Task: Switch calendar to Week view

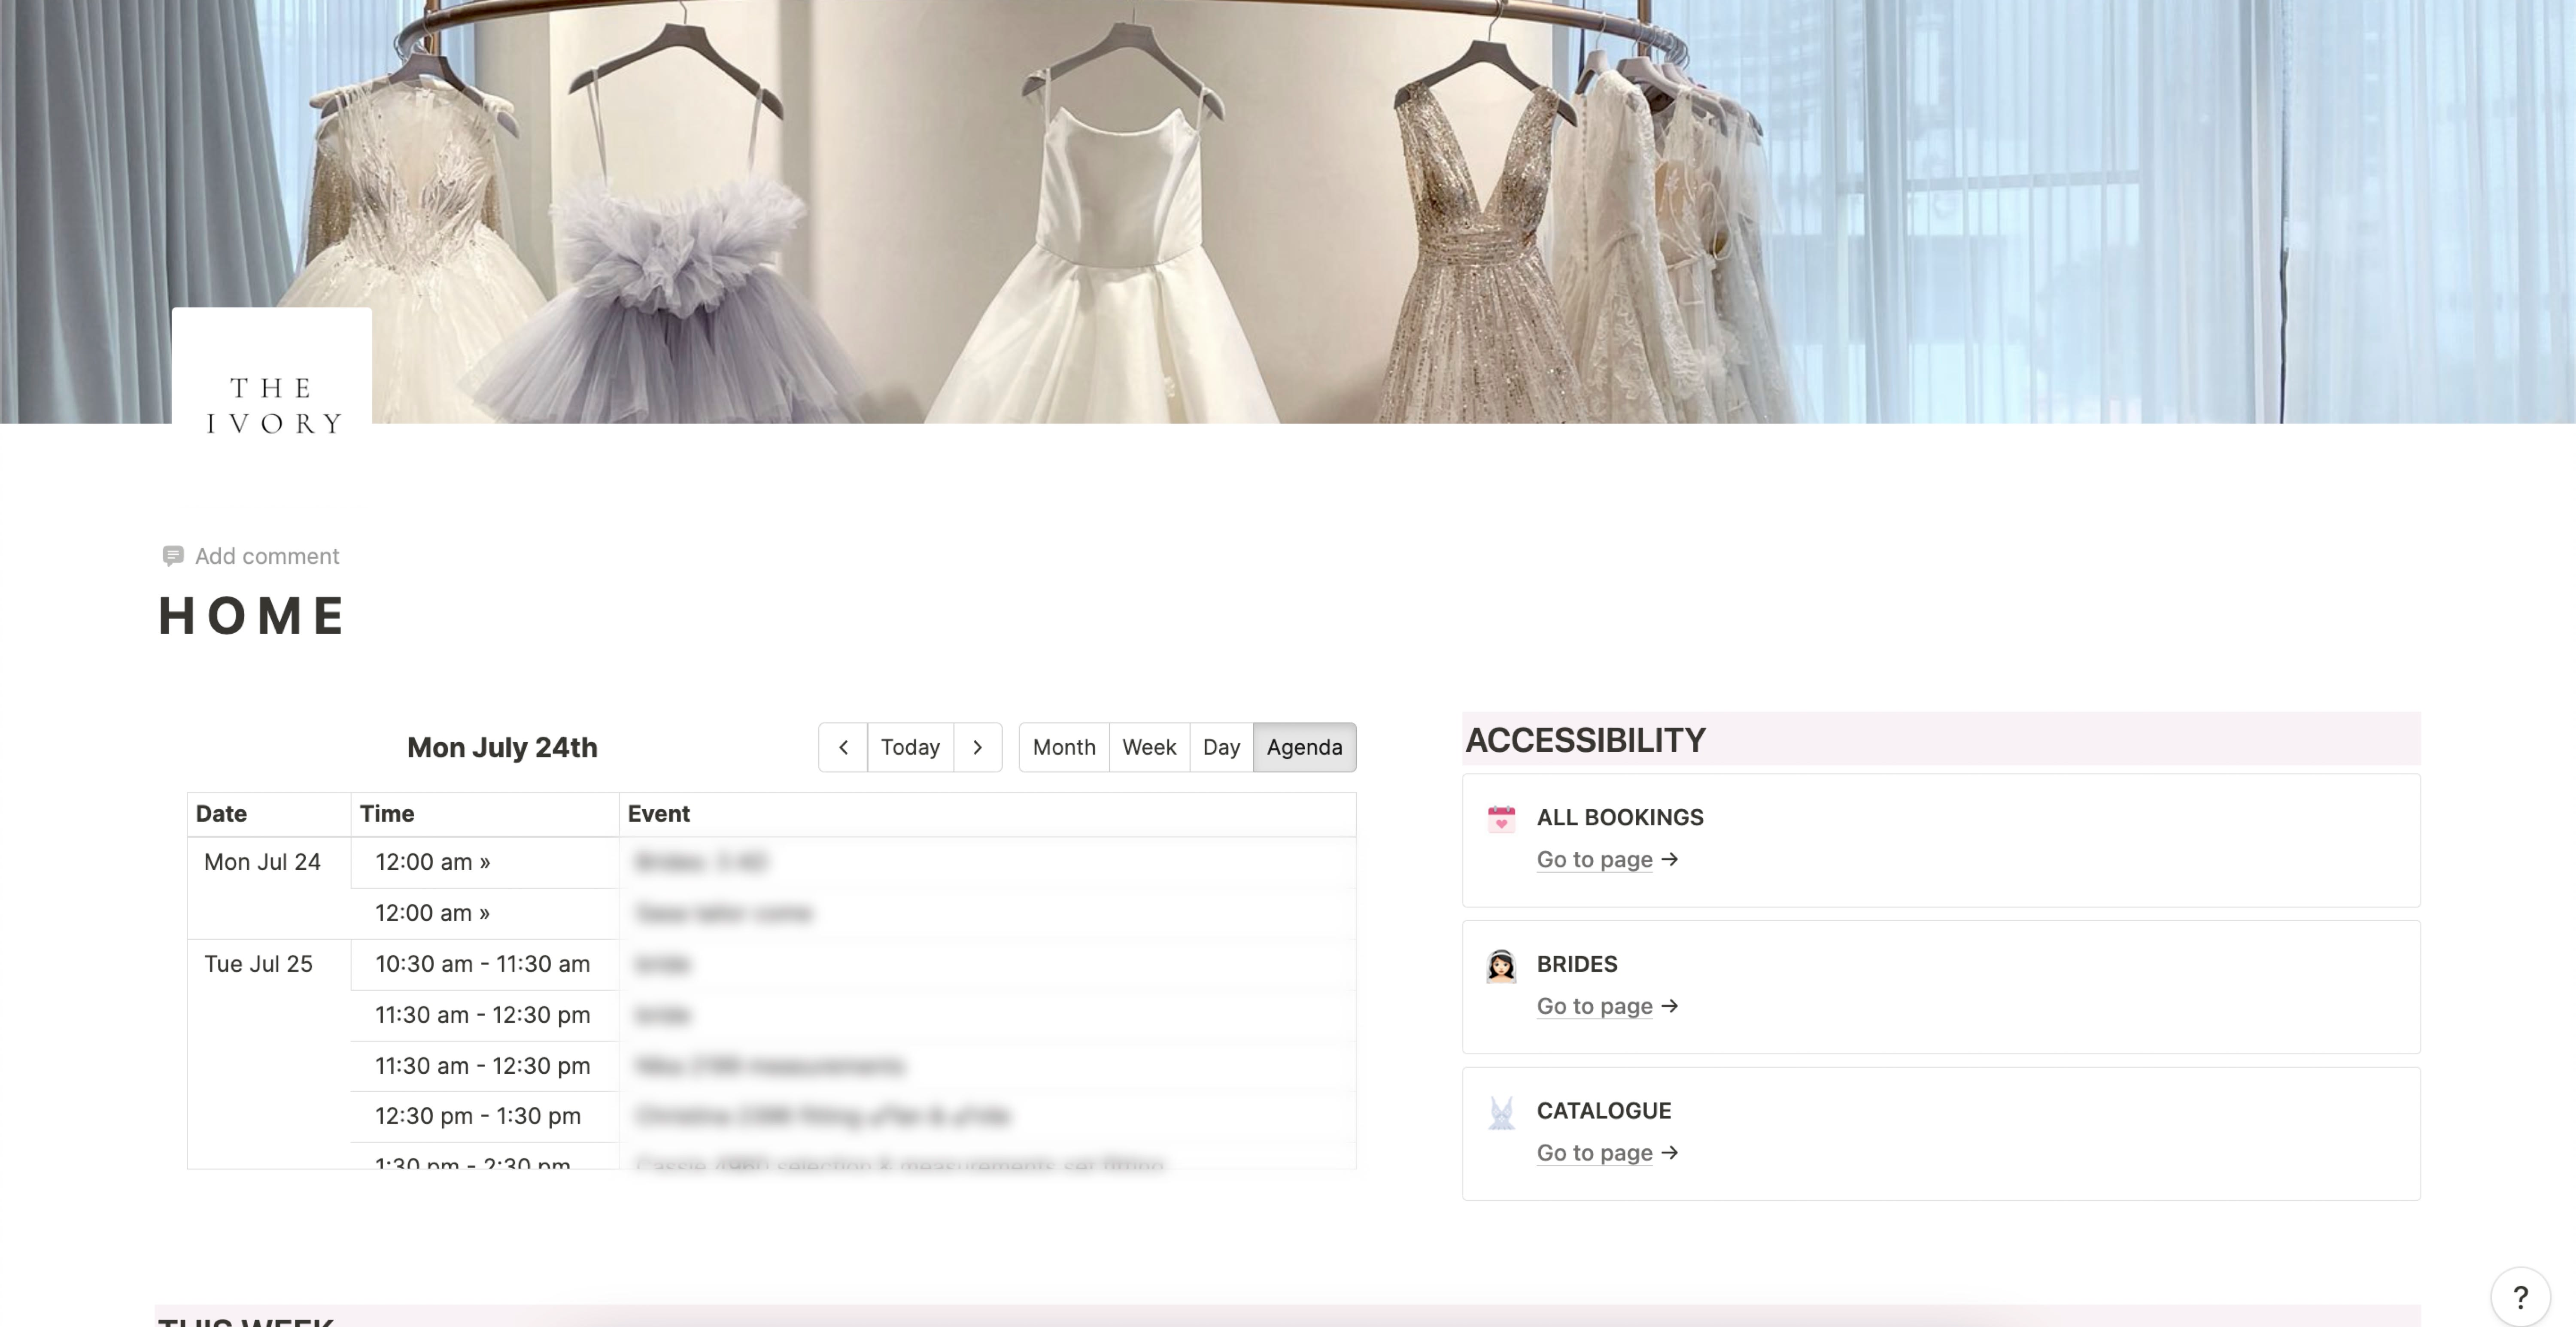Action: [x=1149, y=747]
